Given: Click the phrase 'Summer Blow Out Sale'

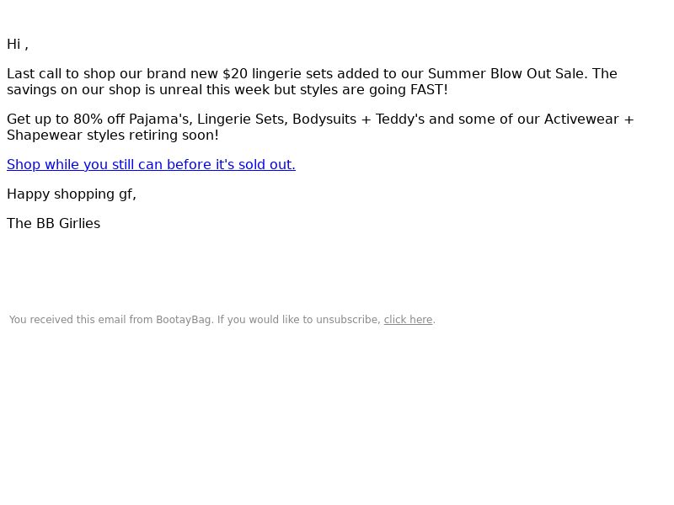Looking at the screenshot, I should pos(505,73).
